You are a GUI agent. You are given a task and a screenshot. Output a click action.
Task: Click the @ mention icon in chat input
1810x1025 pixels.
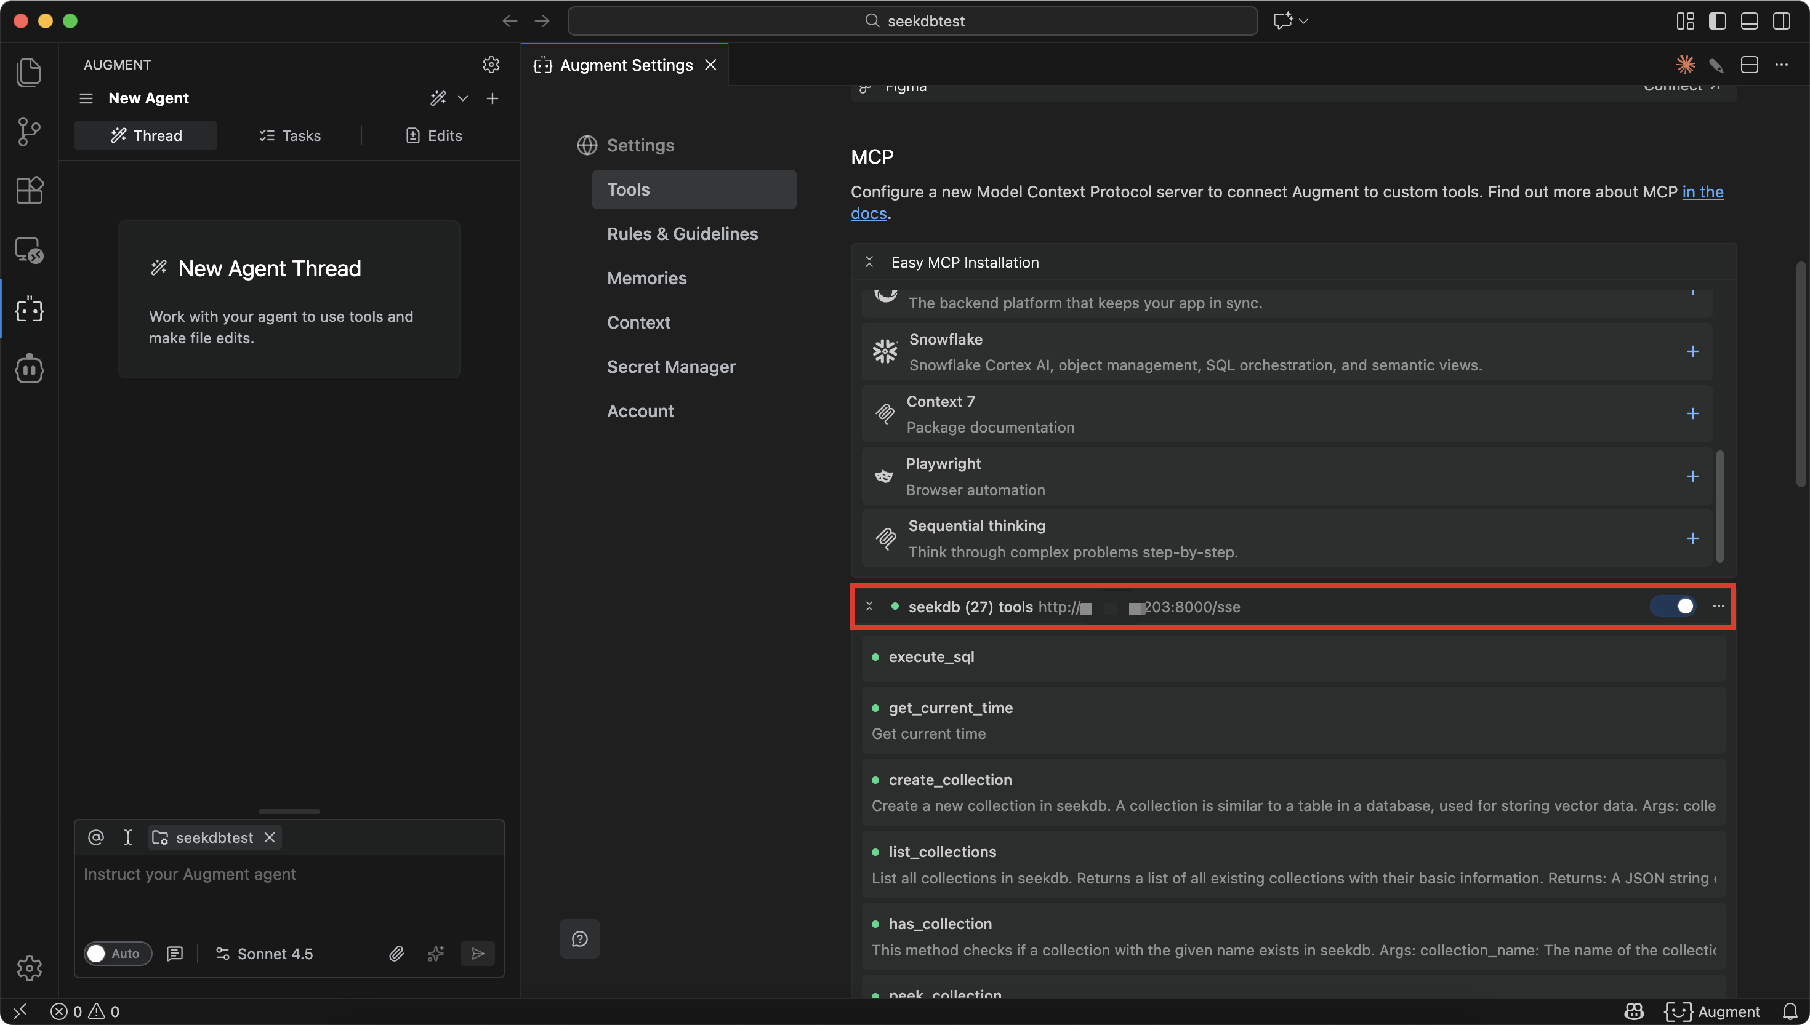tap(96, 838)
